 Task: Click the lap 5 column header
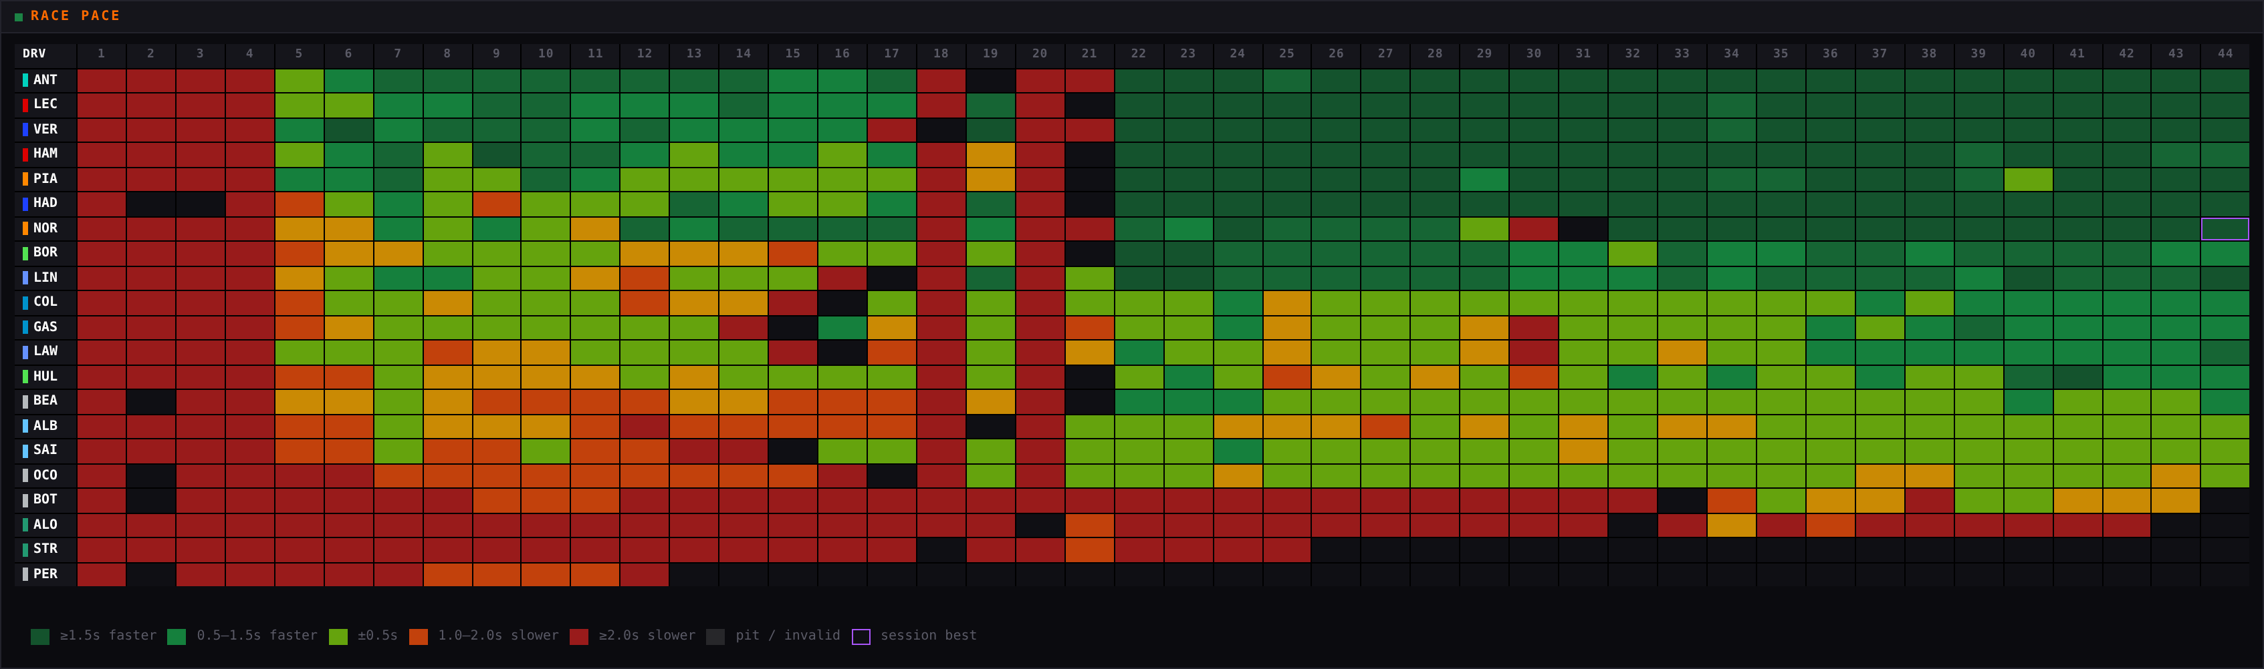[x=299, y=55]
